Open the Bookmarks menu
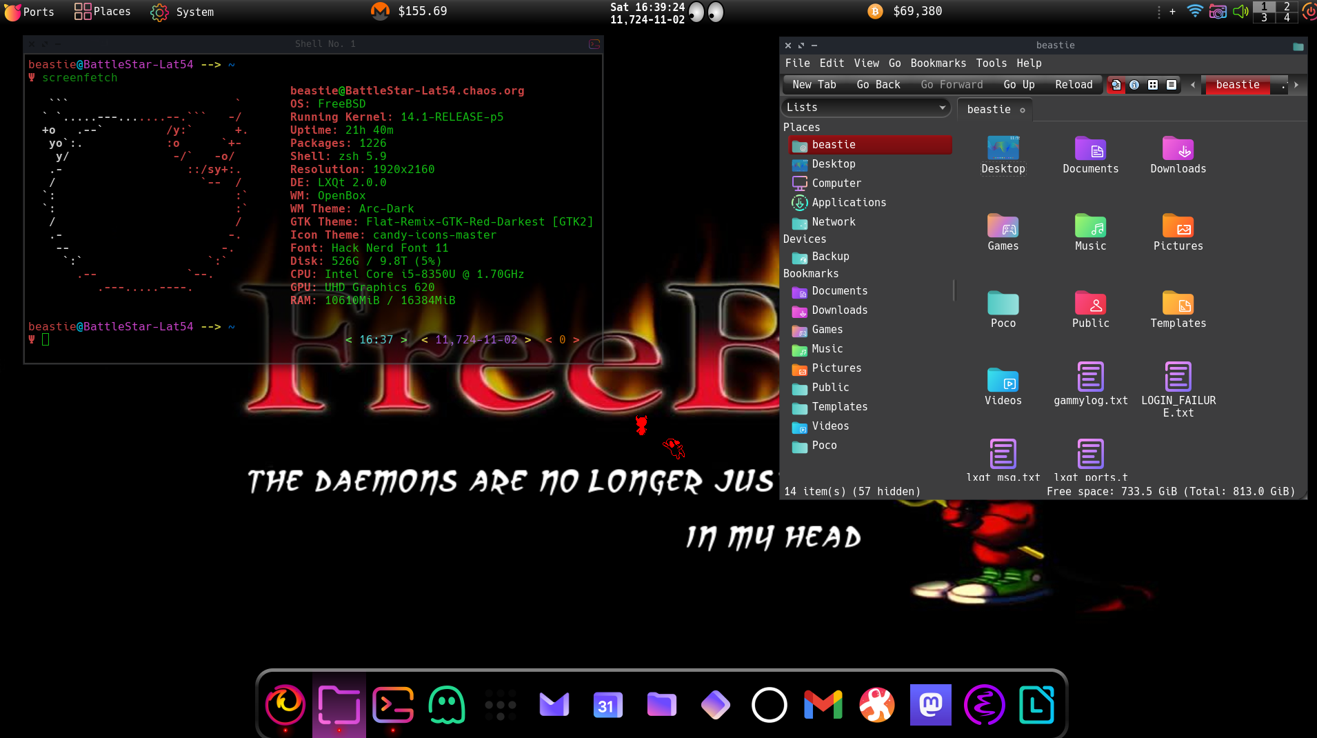This screenshot has height=738, width=1317. click(938, 63)
